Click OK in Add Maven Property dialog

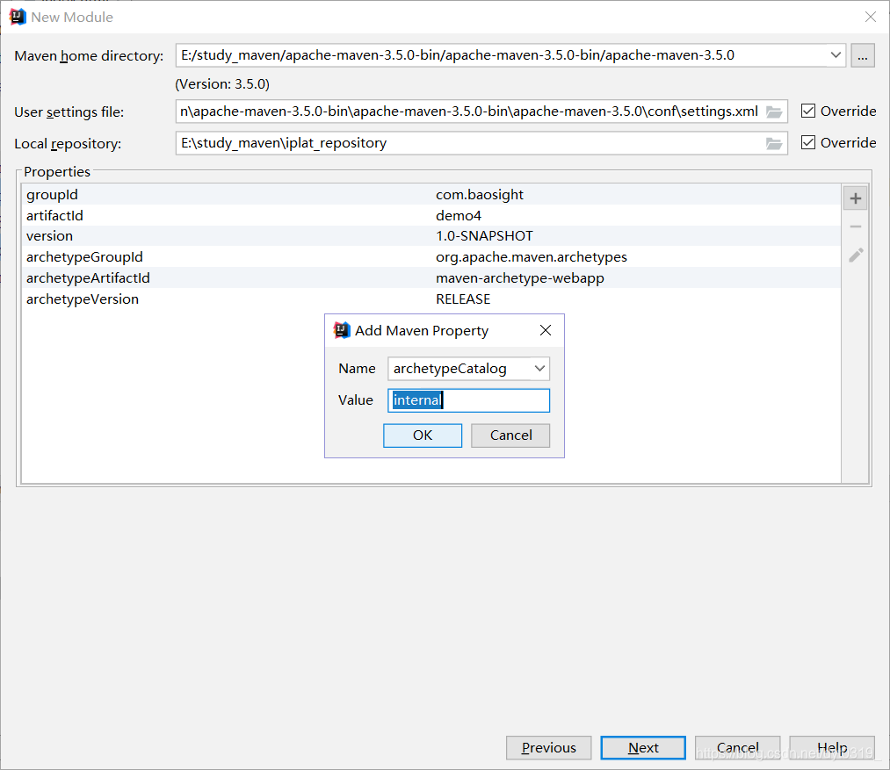tap(423, 435)
